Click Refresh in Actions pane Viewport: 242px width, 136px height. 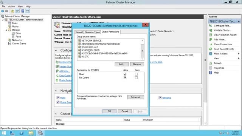point(217,63)
